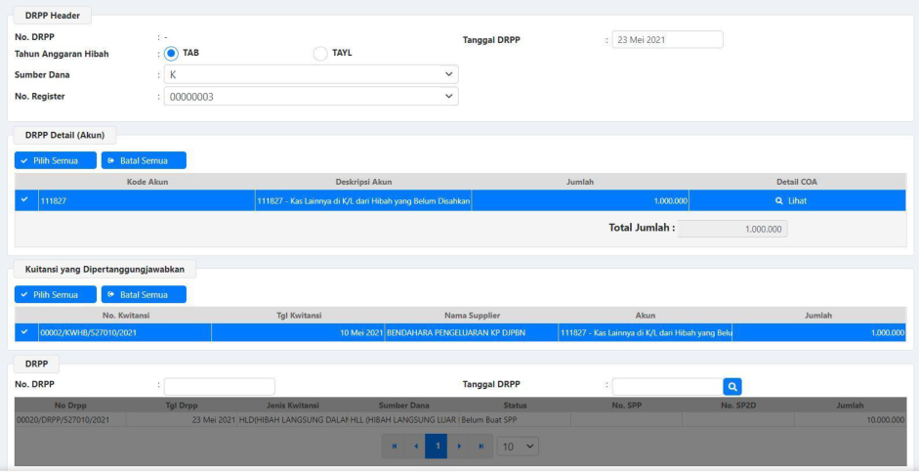Select the TAB radio button
Viewport: 919px width, 472px height.
tap(171, 54)
